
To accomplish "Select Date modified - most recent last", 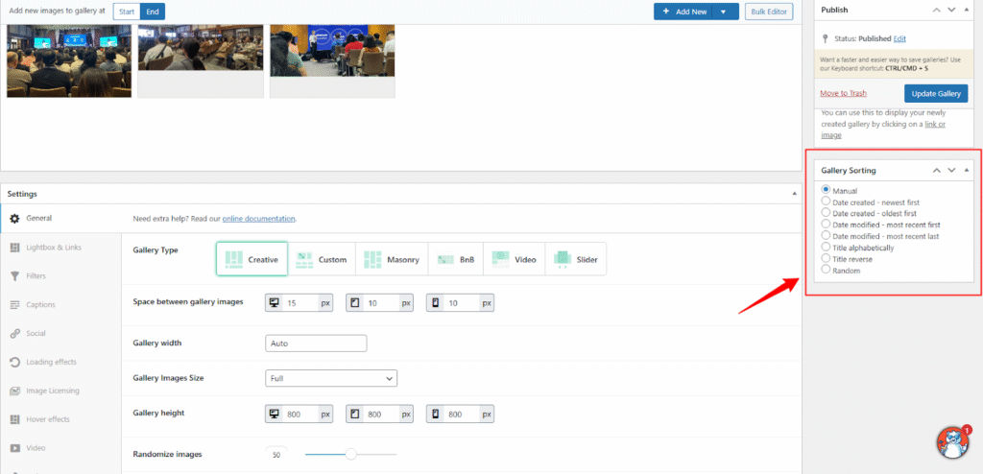I will click(x=826, y=236).
